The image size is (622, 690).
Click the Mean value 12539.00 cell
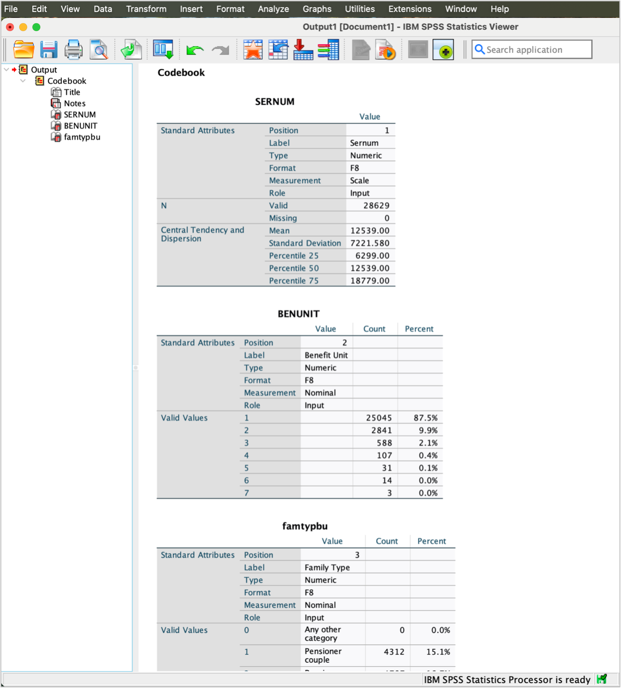[x=370, y=230]
